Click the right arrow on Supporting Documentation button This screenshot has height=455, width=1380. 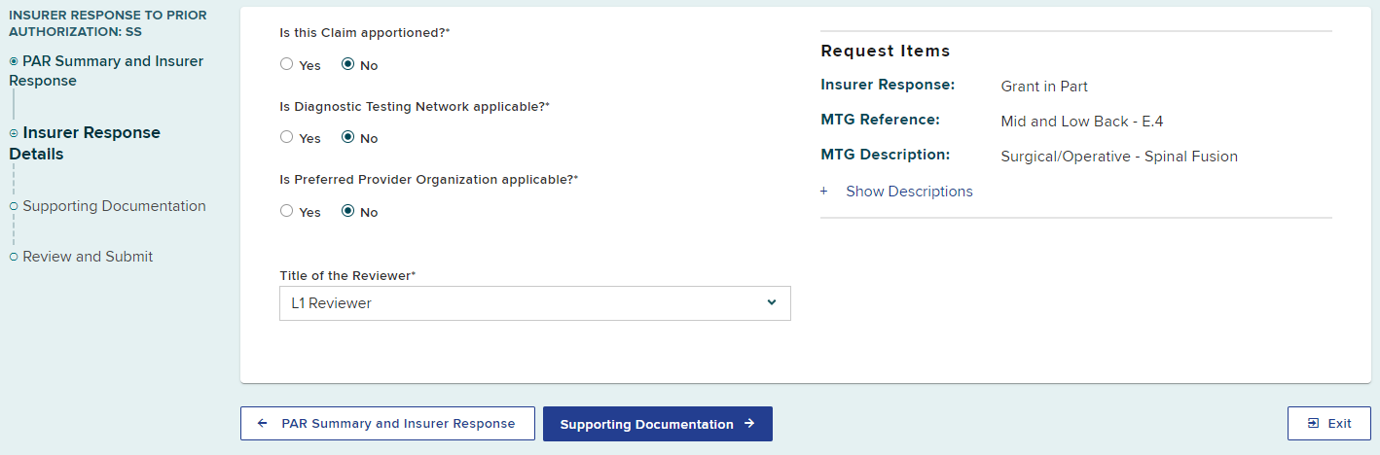[749, 424]
